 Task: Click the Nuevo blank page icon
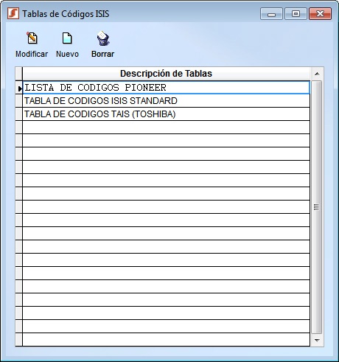[x=67, y=38]
